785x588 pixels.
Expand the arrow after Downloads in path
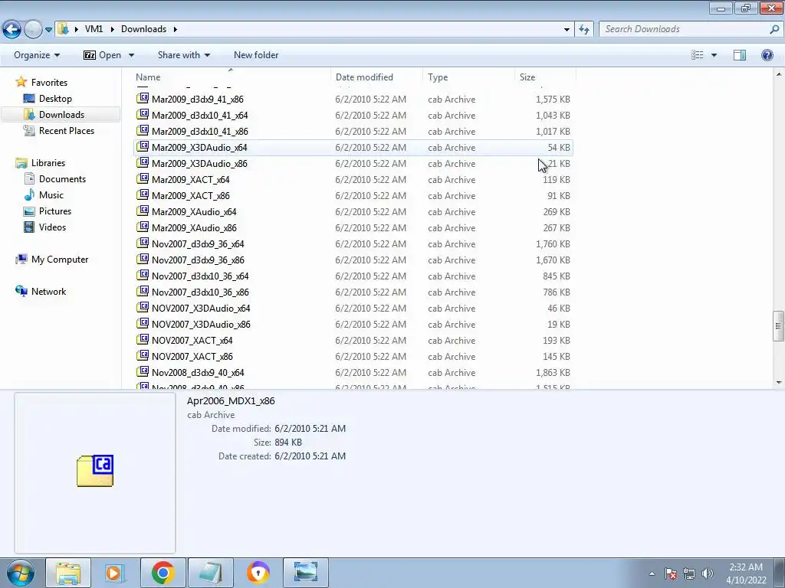pos(176,29)
